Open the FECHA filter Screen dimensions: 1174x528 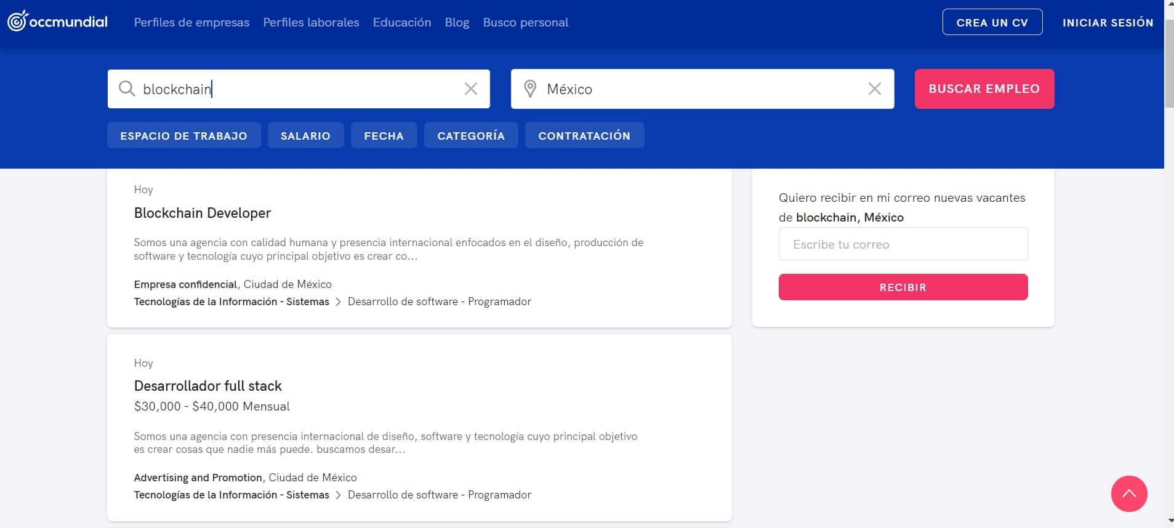click(384, 135)
